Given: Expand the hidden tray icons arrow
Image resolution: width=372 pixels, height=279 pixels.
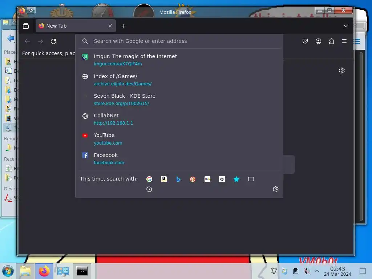Looking at the screenshot, I should tap(317, 271).
